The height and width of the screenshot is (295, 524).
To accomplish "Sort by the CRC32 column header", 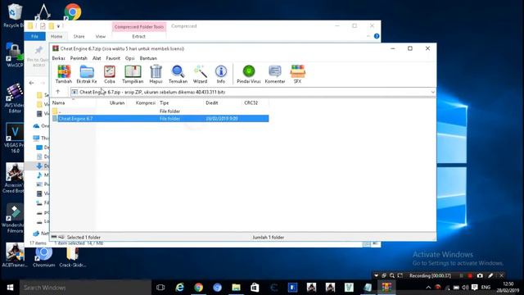I will pos(251,102).
